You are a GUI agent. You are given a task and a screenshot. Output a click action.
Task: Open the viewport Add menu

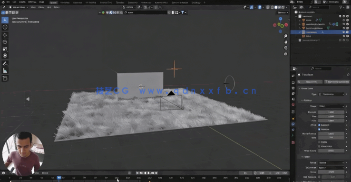(x=49, y=7)
